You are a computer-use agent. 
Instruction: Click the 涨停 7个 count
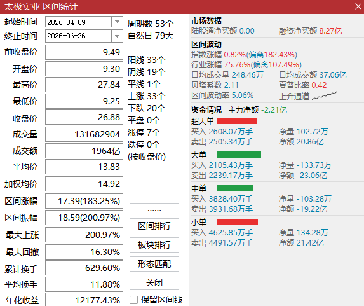point(144,132)
